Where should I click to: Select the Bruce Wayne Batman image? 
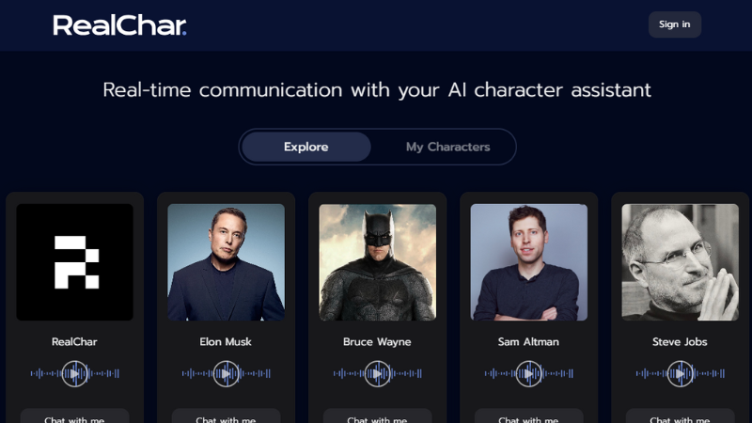point(378,262)
